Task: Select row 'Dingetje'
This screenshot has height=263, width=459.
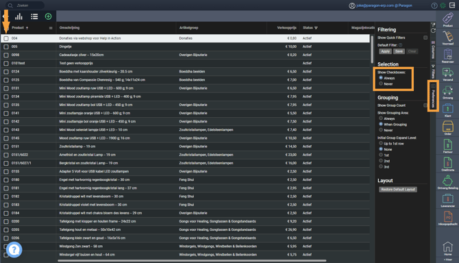Action: click(185, 47)
